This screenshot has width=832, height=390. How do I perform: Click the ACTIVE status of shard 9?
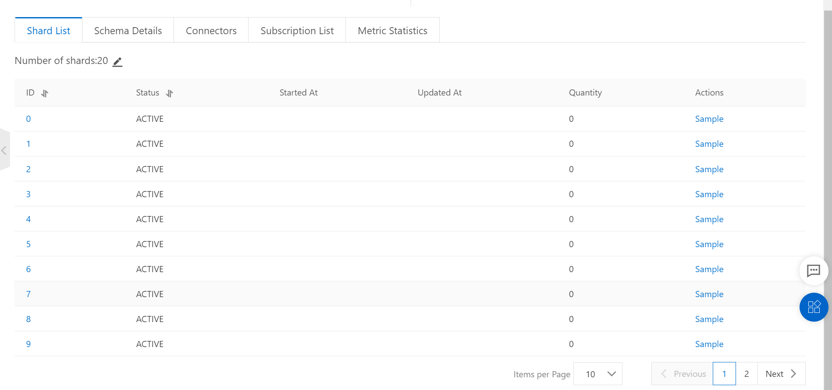coord(149,344)
